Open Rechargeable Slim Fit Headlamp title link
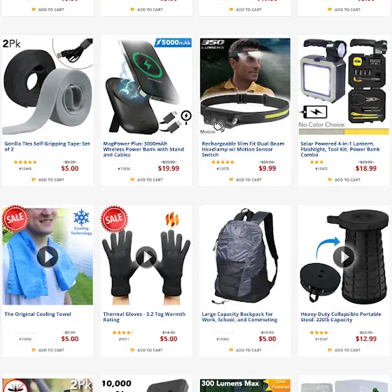Screen dimensions: 392x392 (x=243, y=149)
